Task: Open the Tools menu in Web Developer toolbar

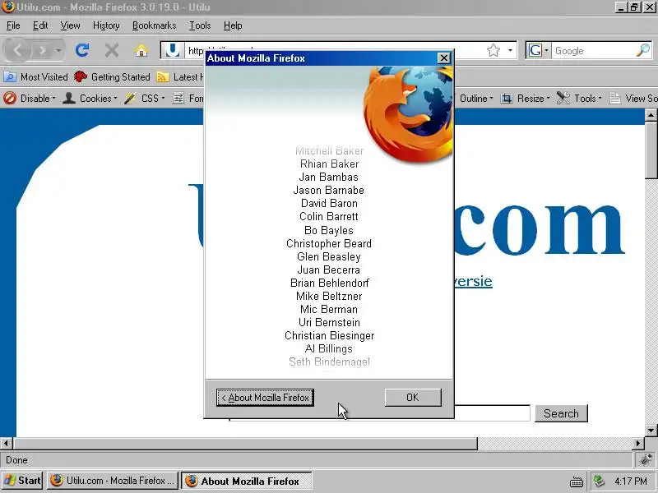Action: point(579,98)
